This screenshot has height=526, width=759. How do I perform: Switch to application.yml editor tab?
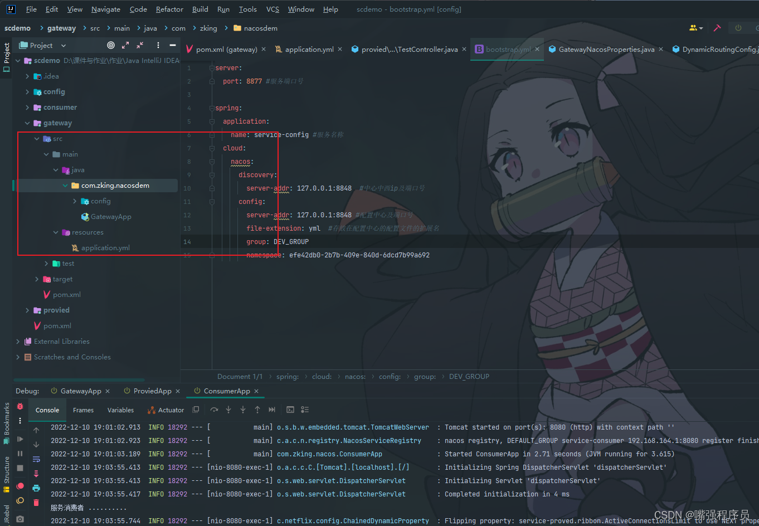[309, 49]
